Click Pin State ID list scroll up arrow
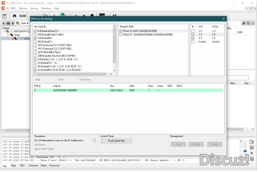Screen dimensions: 257x171 (114, 26)
